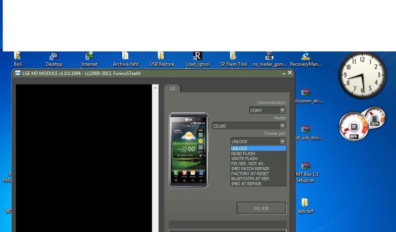
Task: Collapse the Choose job UNLOCK dropdown
Action: click(x=282, y=141)
